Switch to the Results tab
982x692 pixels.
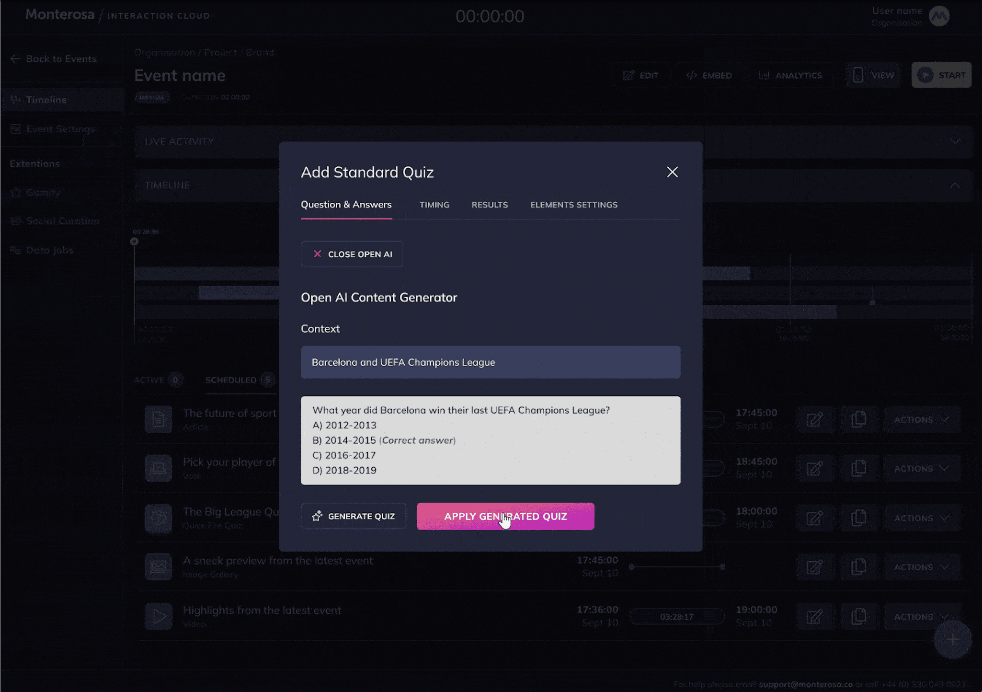coord(489,205)
